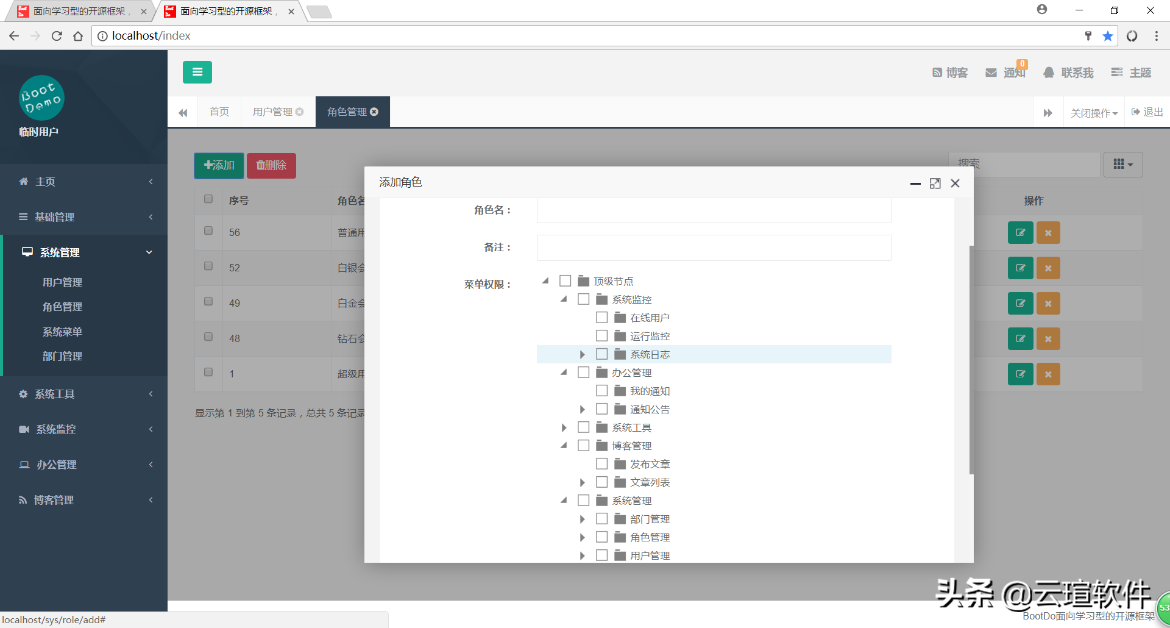Image resolution: width=1170 pixels, height=628 pixels.
Task: Expand 基础管理 sidebar menu
Action: coord(83,217)
